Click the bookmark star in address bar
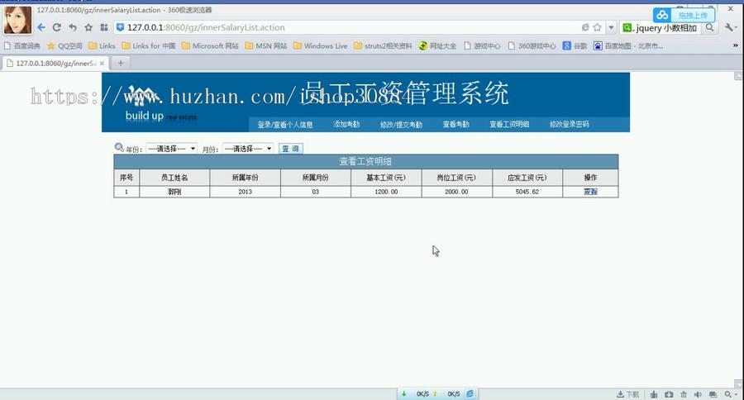Viewport: 744px width, 400px height. 597,27
